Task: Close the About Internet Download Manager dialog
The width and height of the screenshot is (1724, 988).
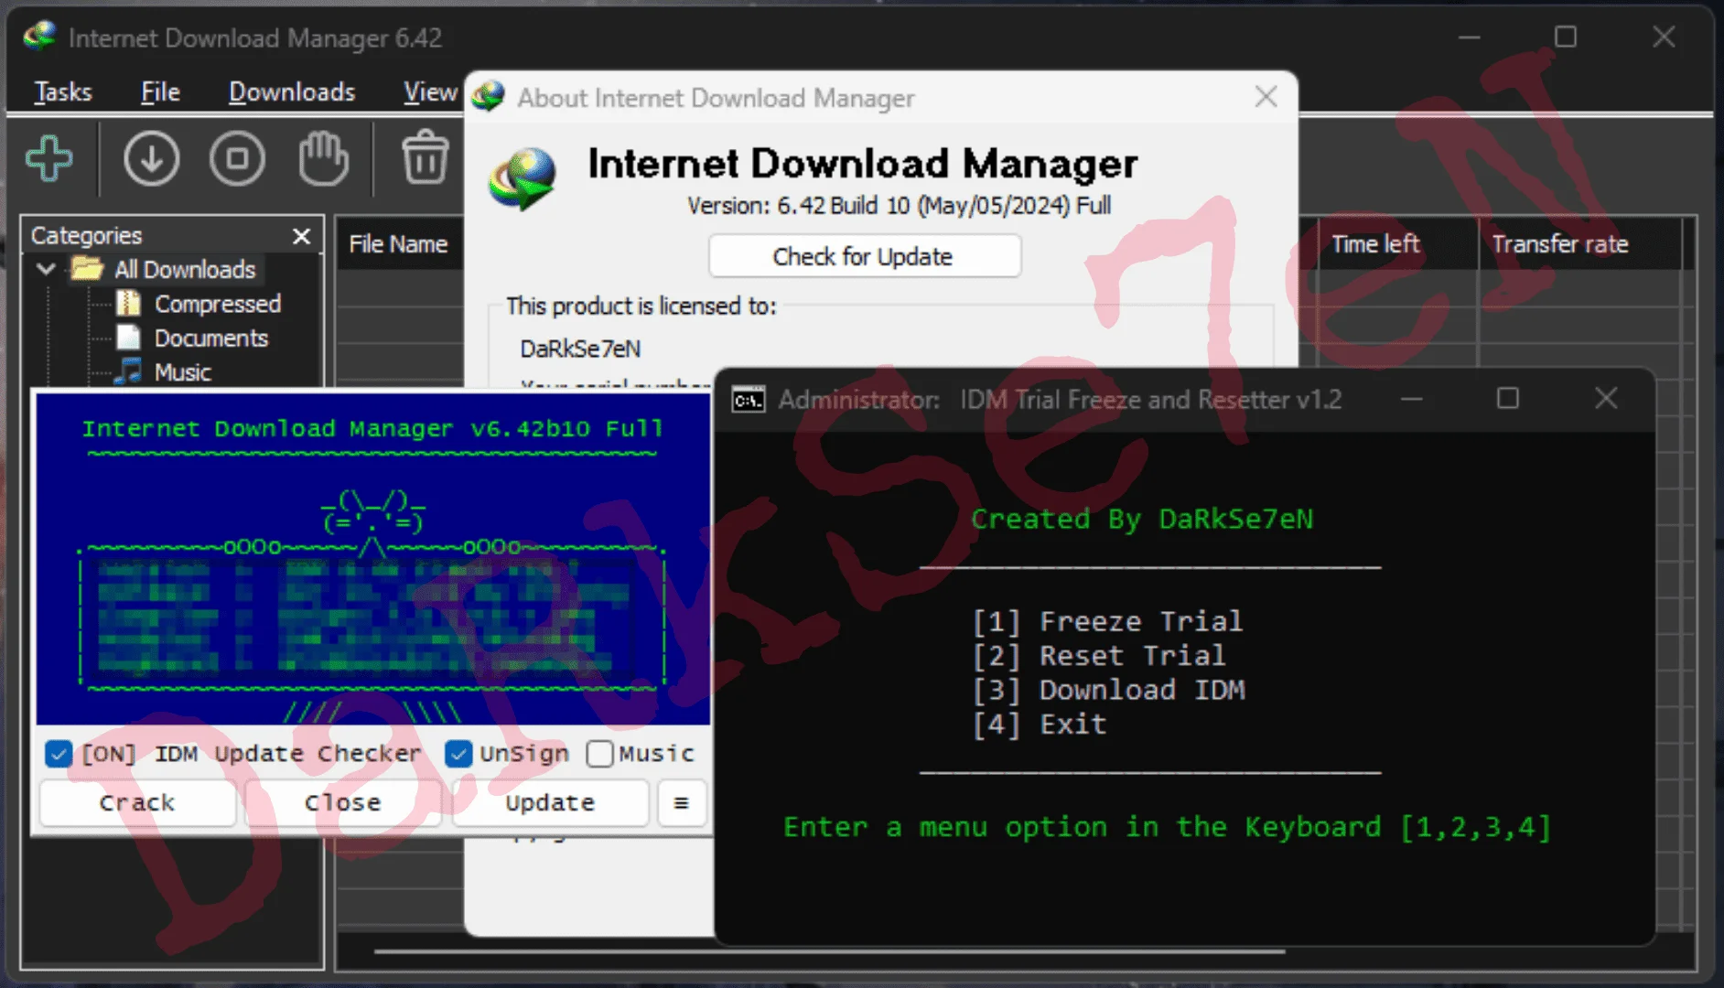Action: pyautogui.click(x=1266, y=96)
